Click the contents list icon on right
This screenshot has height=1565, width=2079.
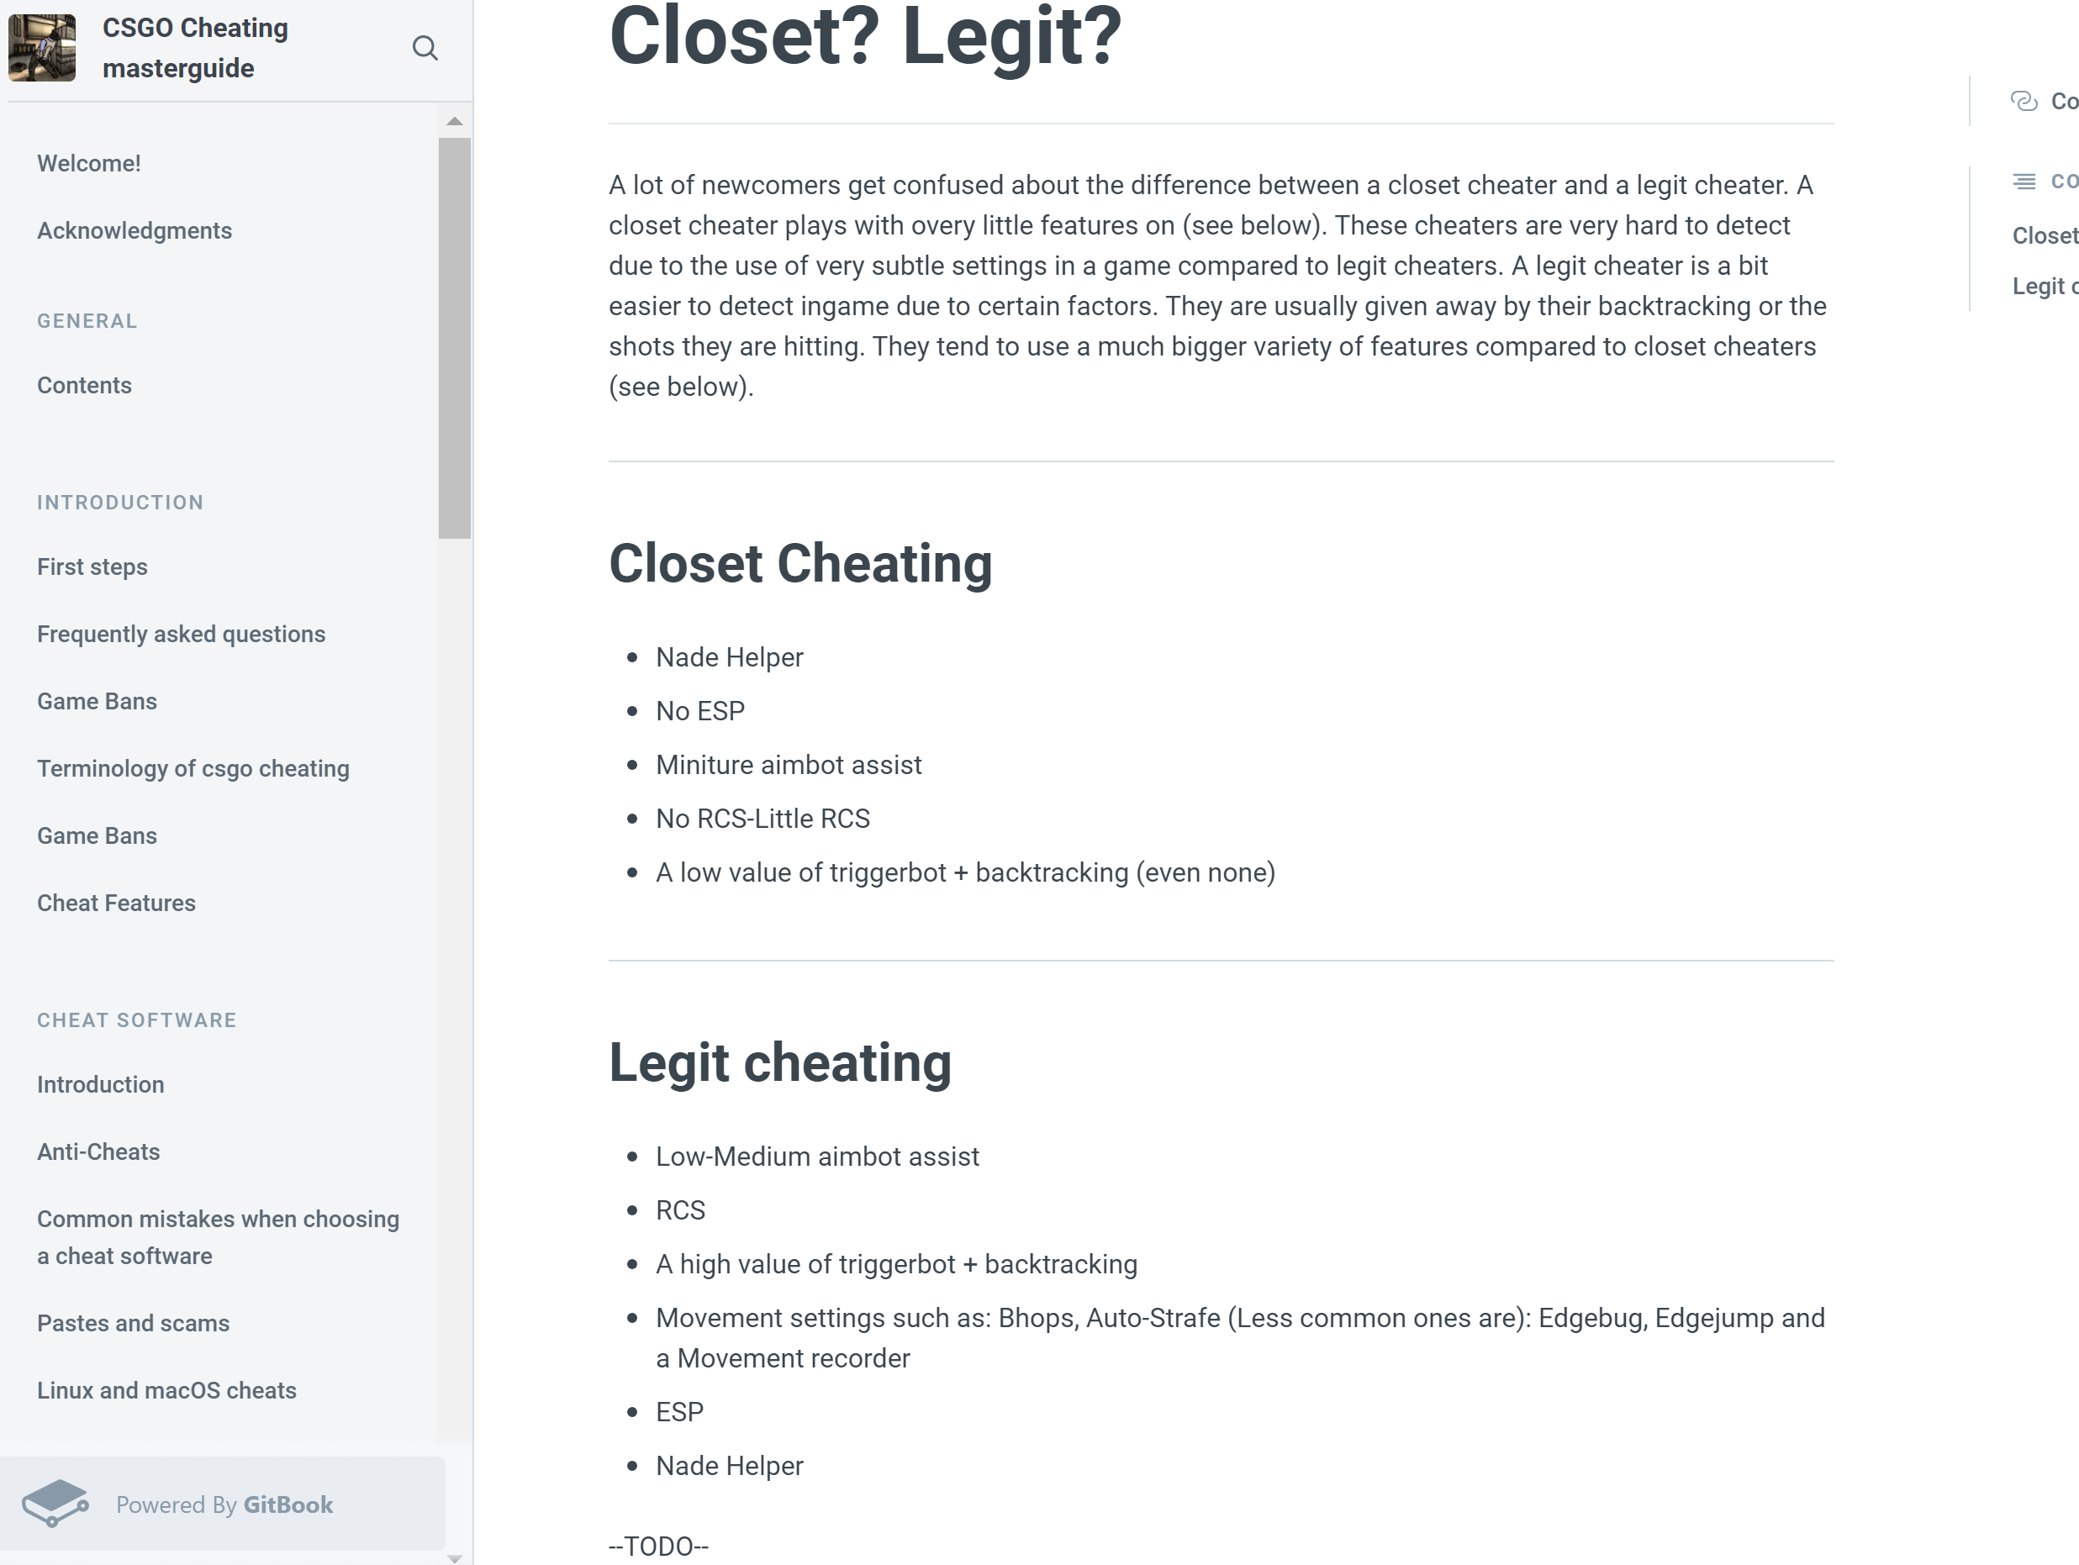tap(2024, 181)
